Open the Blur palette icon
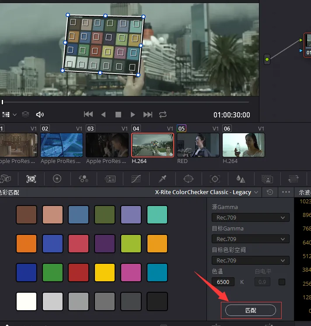The image size is (311, 326). [241, 179]
